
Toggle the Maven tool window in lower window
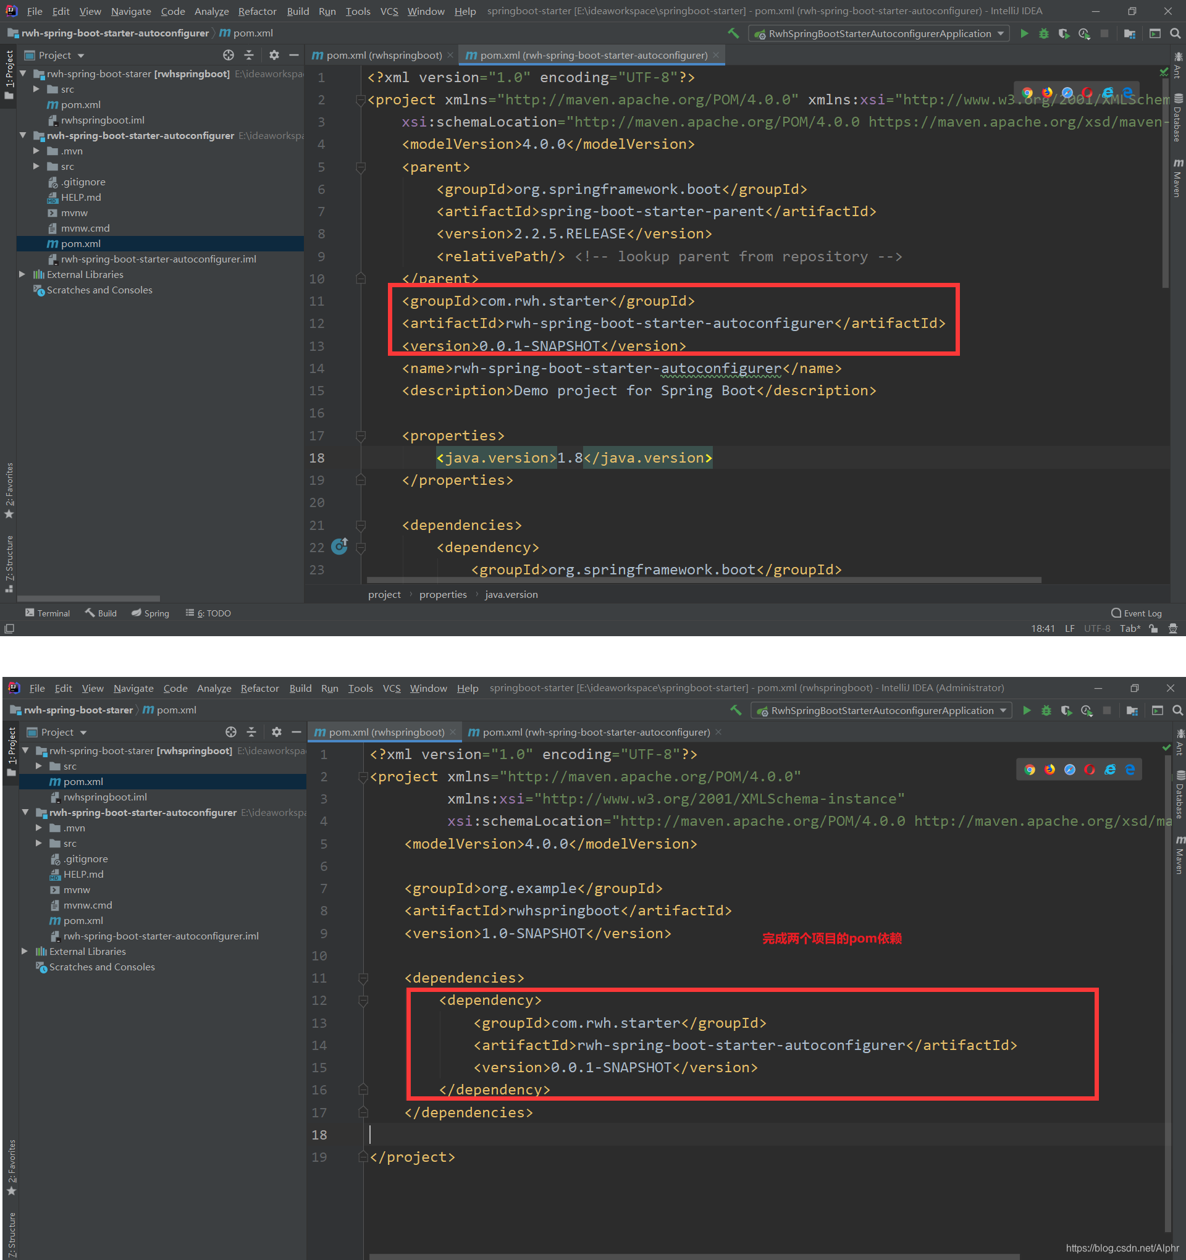point(1179,855)
